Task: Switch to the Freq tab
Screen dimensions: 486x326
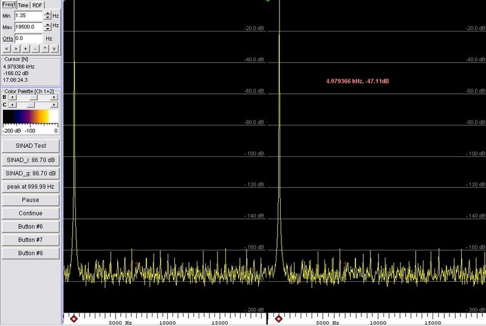Action: click(x=9, y=4)
